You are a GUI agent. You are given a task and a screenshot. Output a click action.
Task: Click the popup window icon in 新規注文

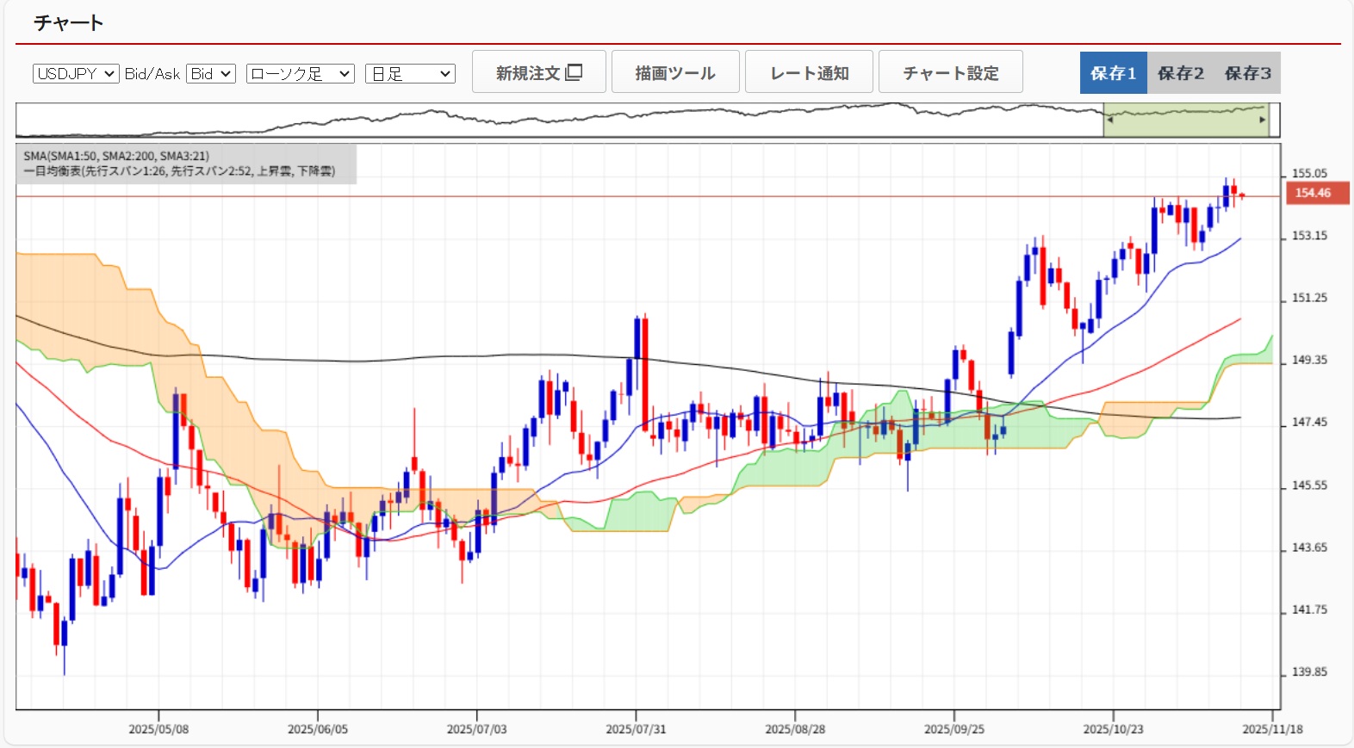tap(574, 72)
